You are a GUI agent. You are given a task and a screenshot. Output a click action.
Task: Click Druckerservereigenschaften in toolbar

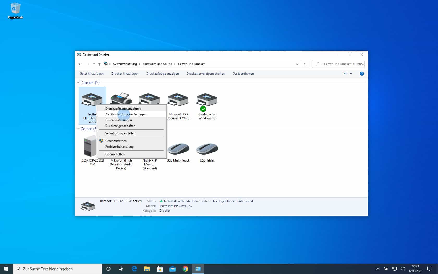click(x=205, y=74)
